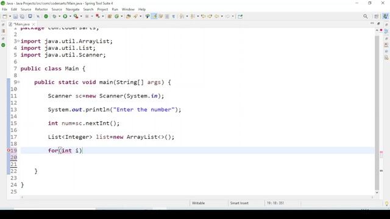Click the Last Edit Location arrow icon
Screen dimensions: 390x219
point(203,16)
